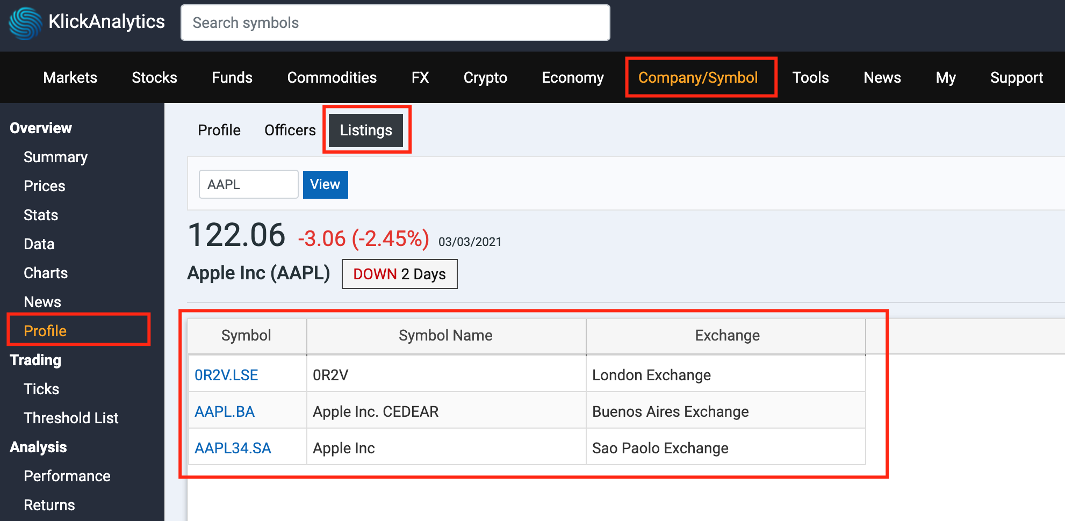This screenshot has height=521, width=1065.
Task: Click the Trading sidebar heading
Action: tap(35, 360)
